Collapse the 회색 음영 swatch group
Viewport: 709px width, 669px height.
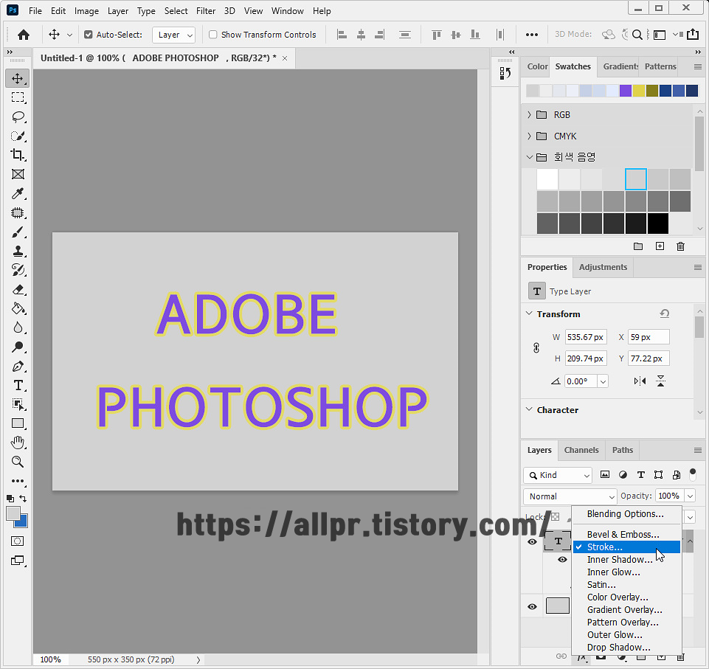[530, 157]
